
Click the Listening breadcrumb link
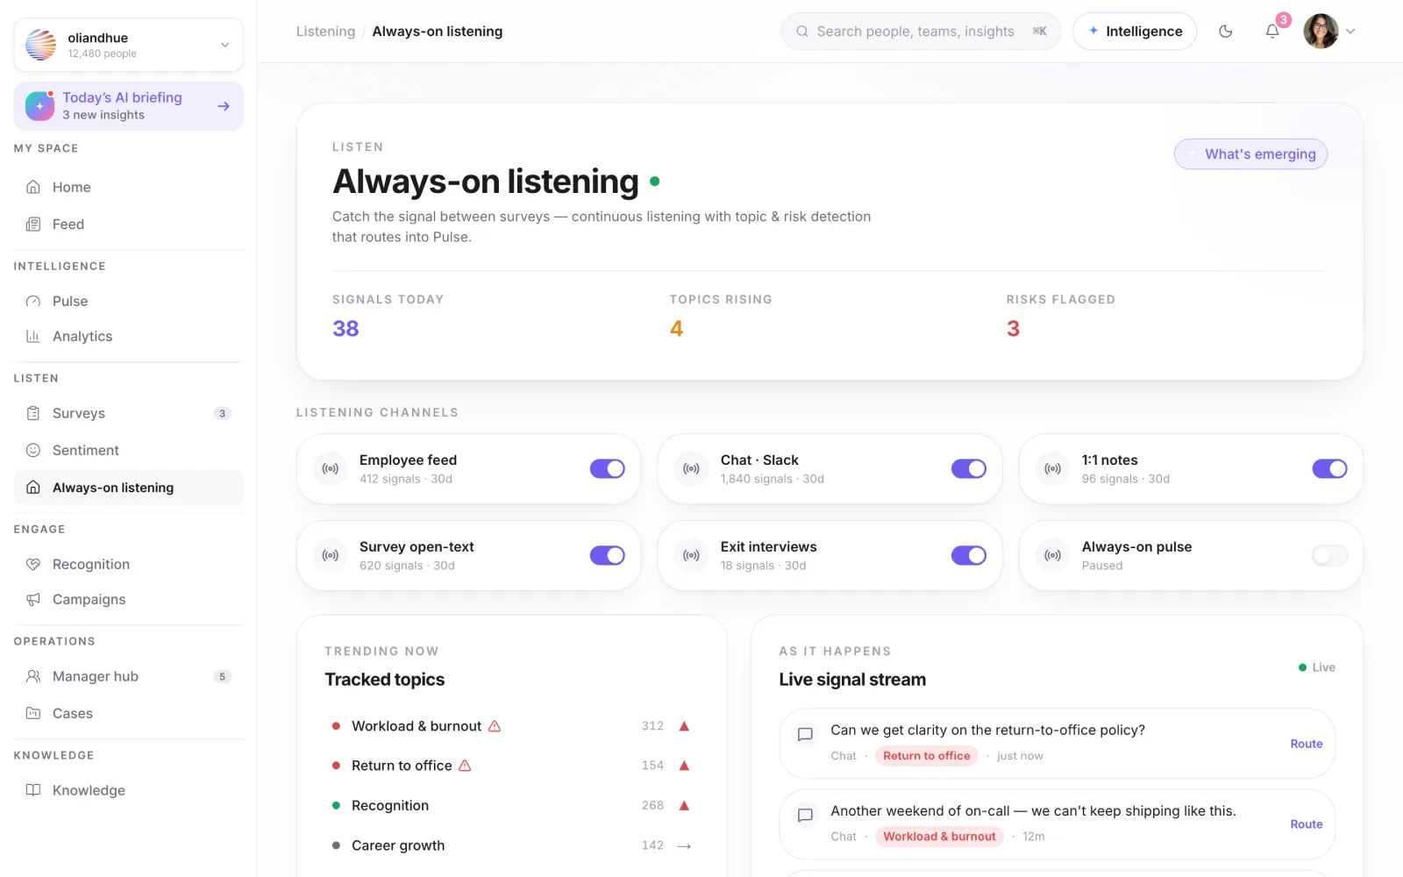(x=325, y=32)
